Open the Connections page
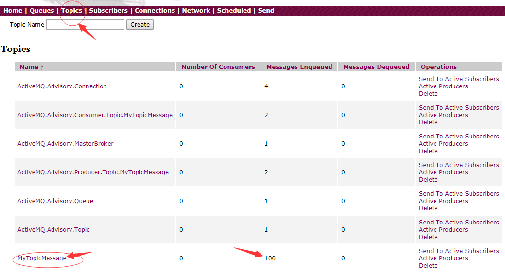This screenshot has width=505, height=274. tap(155, 10)
